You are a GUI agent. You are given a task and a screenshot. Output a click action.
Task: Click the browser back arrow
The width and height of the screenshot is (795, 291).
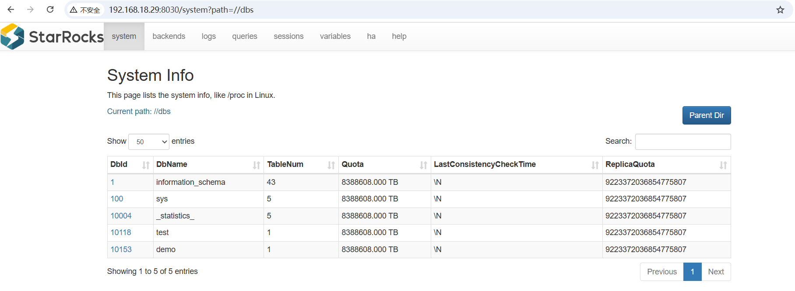[x=11, y=10]
